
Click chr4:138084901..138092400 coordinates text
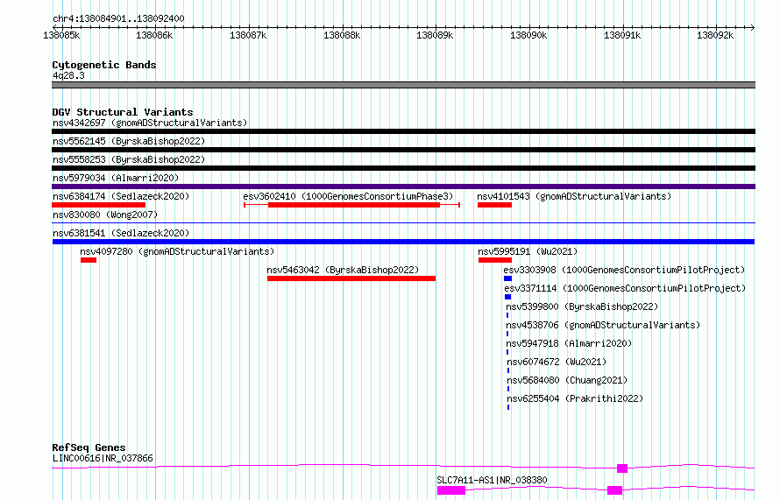coord(118,18)
